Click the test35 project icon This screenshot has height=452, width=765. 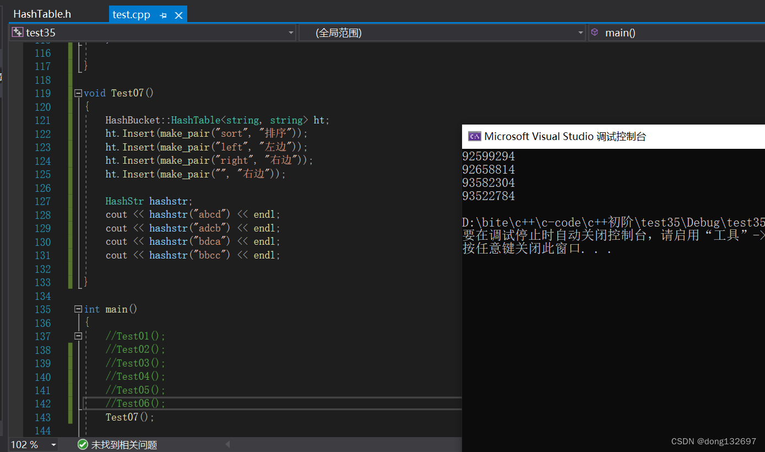18,33
